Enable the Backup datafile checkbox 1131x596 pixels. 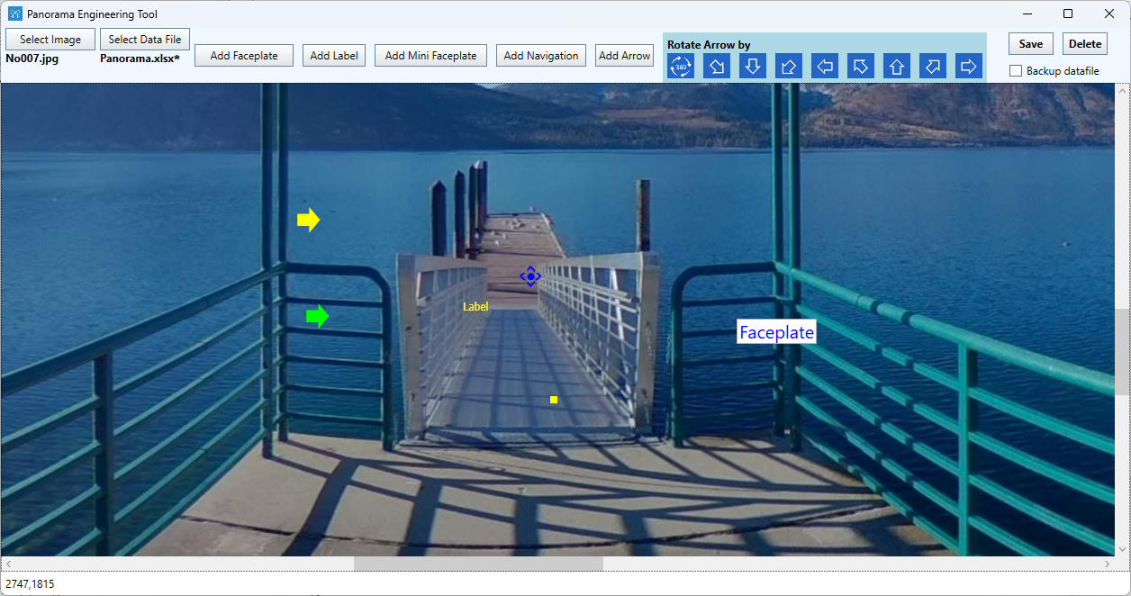tap(1016, 71)
